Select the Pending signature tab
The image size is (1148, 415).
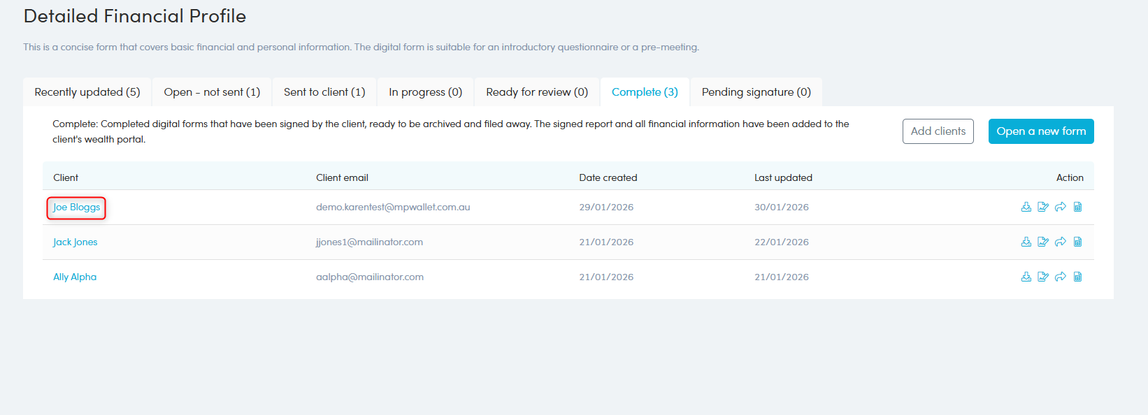point(756,92)
